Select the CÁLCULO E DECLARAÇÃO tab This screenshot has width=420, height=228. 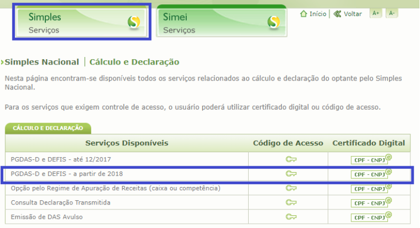pos(48,128)
